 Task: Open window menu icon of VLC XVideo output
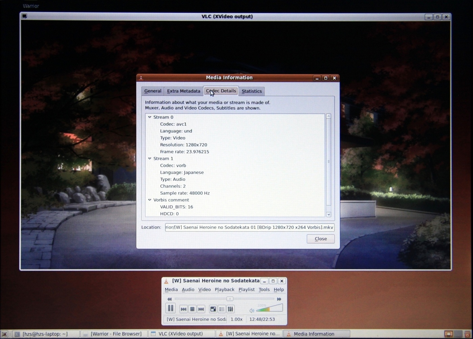(24, 16)
